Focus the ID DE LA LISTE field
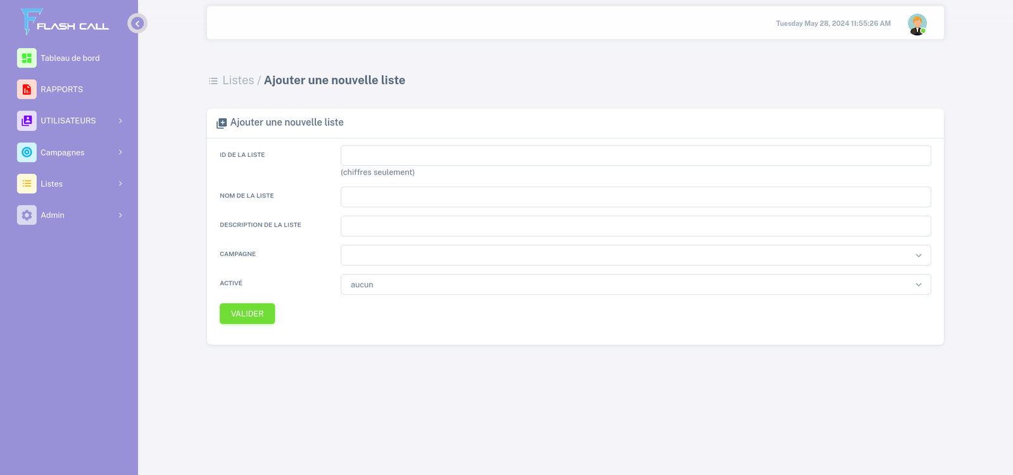This screenshot has width=1013, height=475. coord(635,156)
